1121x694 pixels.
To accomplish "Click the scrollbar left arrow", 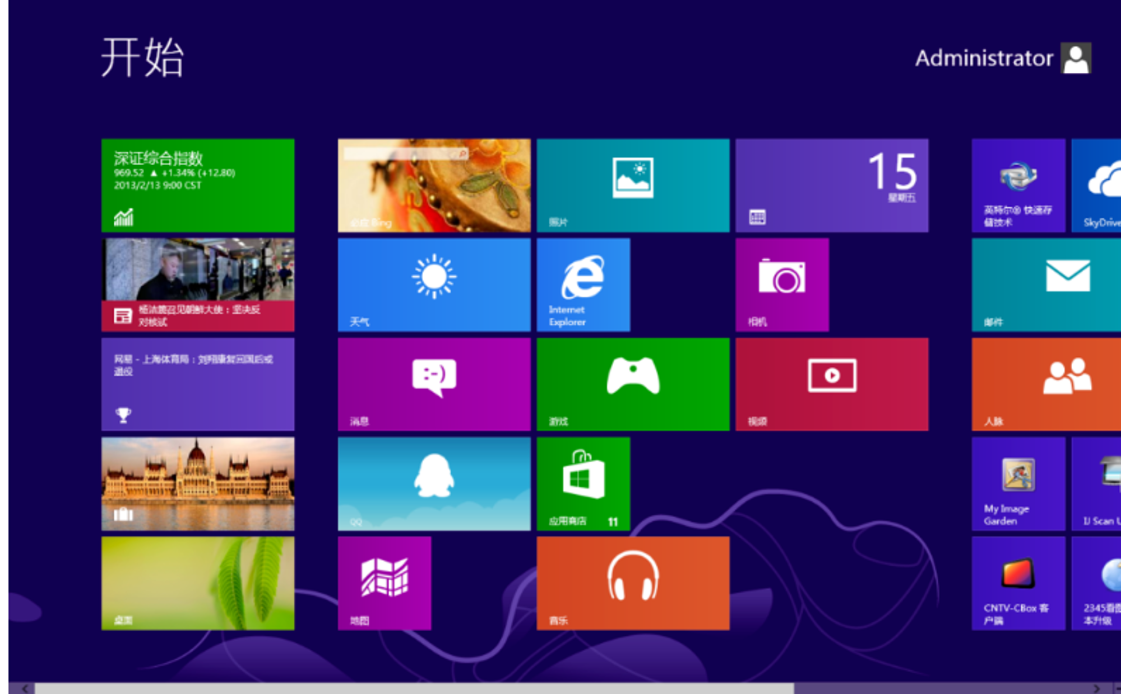I will 25,688.
